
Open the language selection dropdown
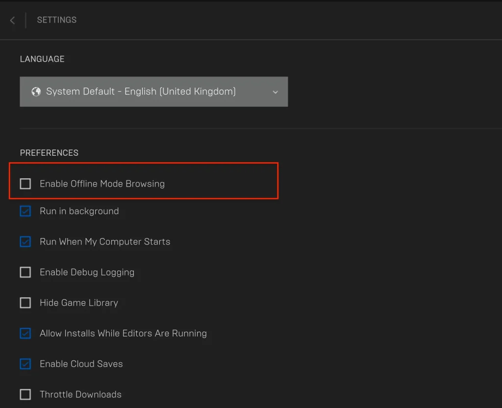(x=154, y=91)
